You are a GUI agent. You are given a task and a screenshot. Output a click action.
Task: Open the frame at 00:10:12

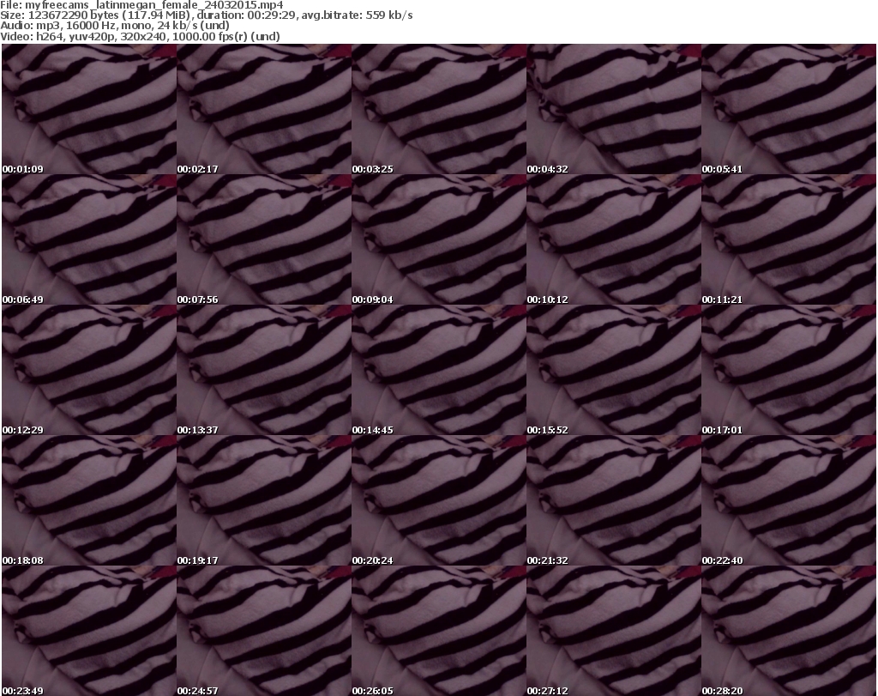(x=614, y=239)
